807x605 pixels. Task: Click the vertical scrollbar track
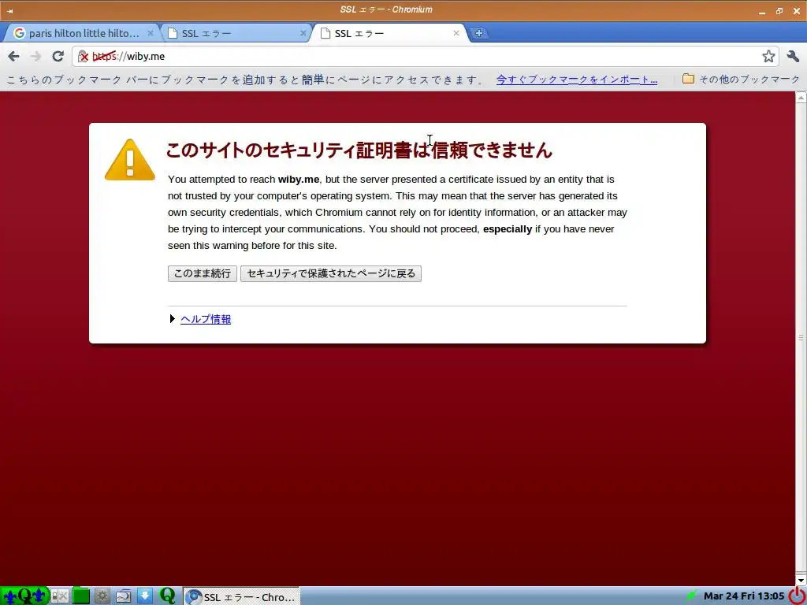click(801, 339)
